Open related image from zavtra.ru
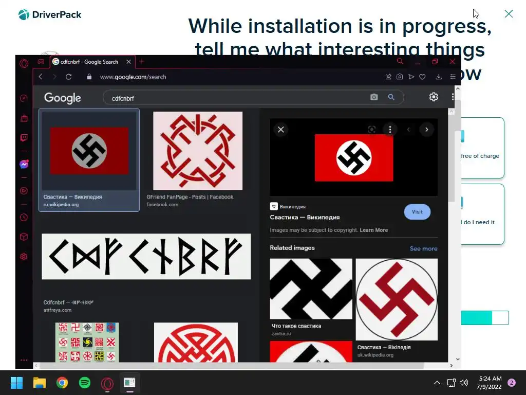 [x=311, y=289]
